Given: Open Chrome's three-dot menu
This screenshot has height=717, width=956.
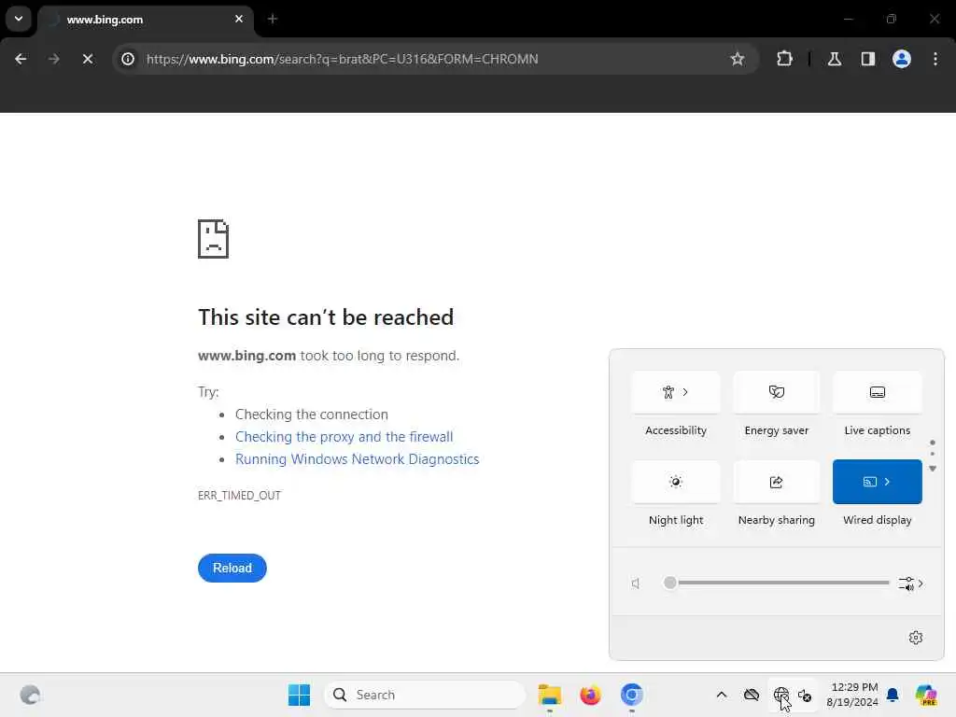Looking at the screenshot, I should [x=935, y=59].
